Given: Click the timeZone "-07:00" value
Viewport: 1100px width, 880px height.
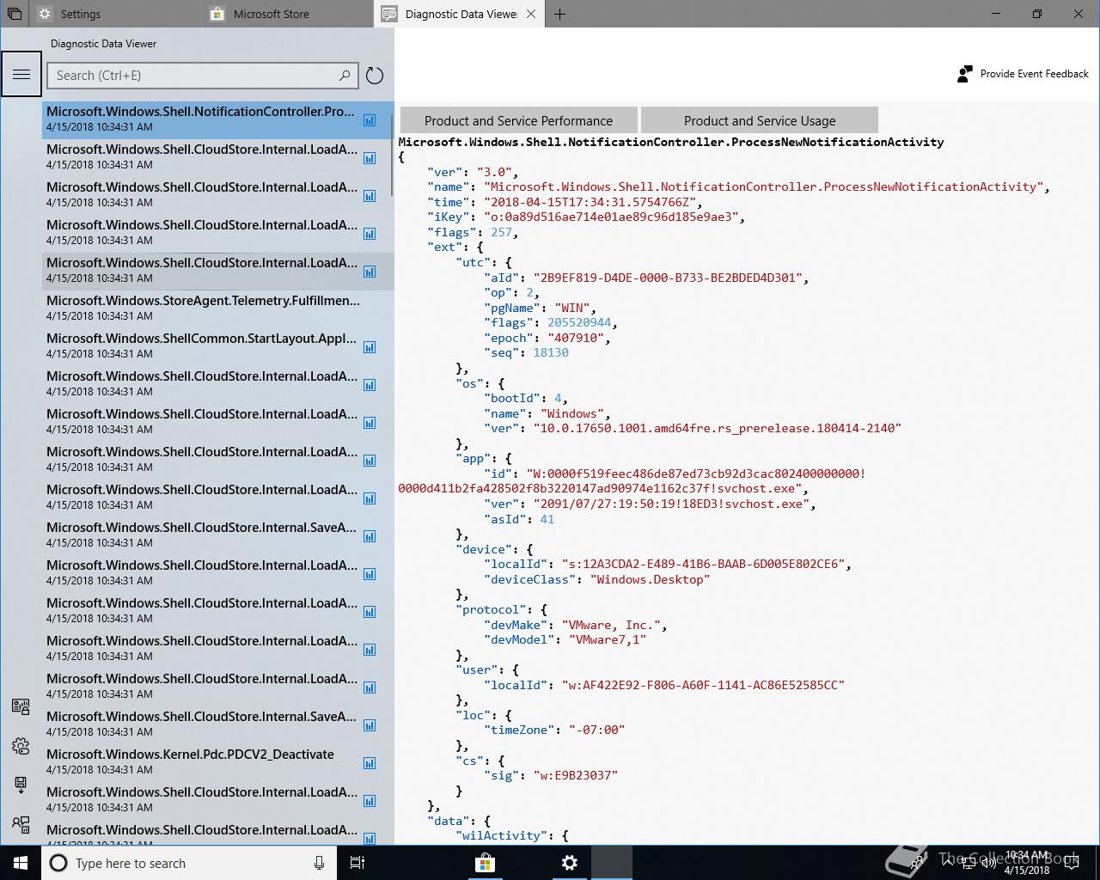Looking at the screenshot, I should (x=597, y=730).
